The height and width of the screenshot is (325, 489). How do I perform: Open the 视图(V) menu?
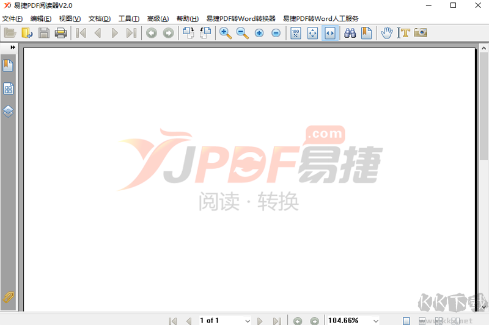70,19
